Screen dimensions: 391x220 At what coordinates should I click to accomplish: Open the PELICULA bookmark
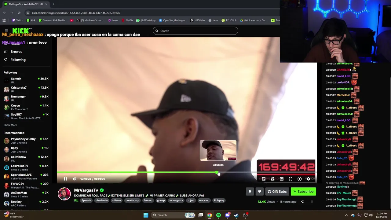click(x=229, y=20)
